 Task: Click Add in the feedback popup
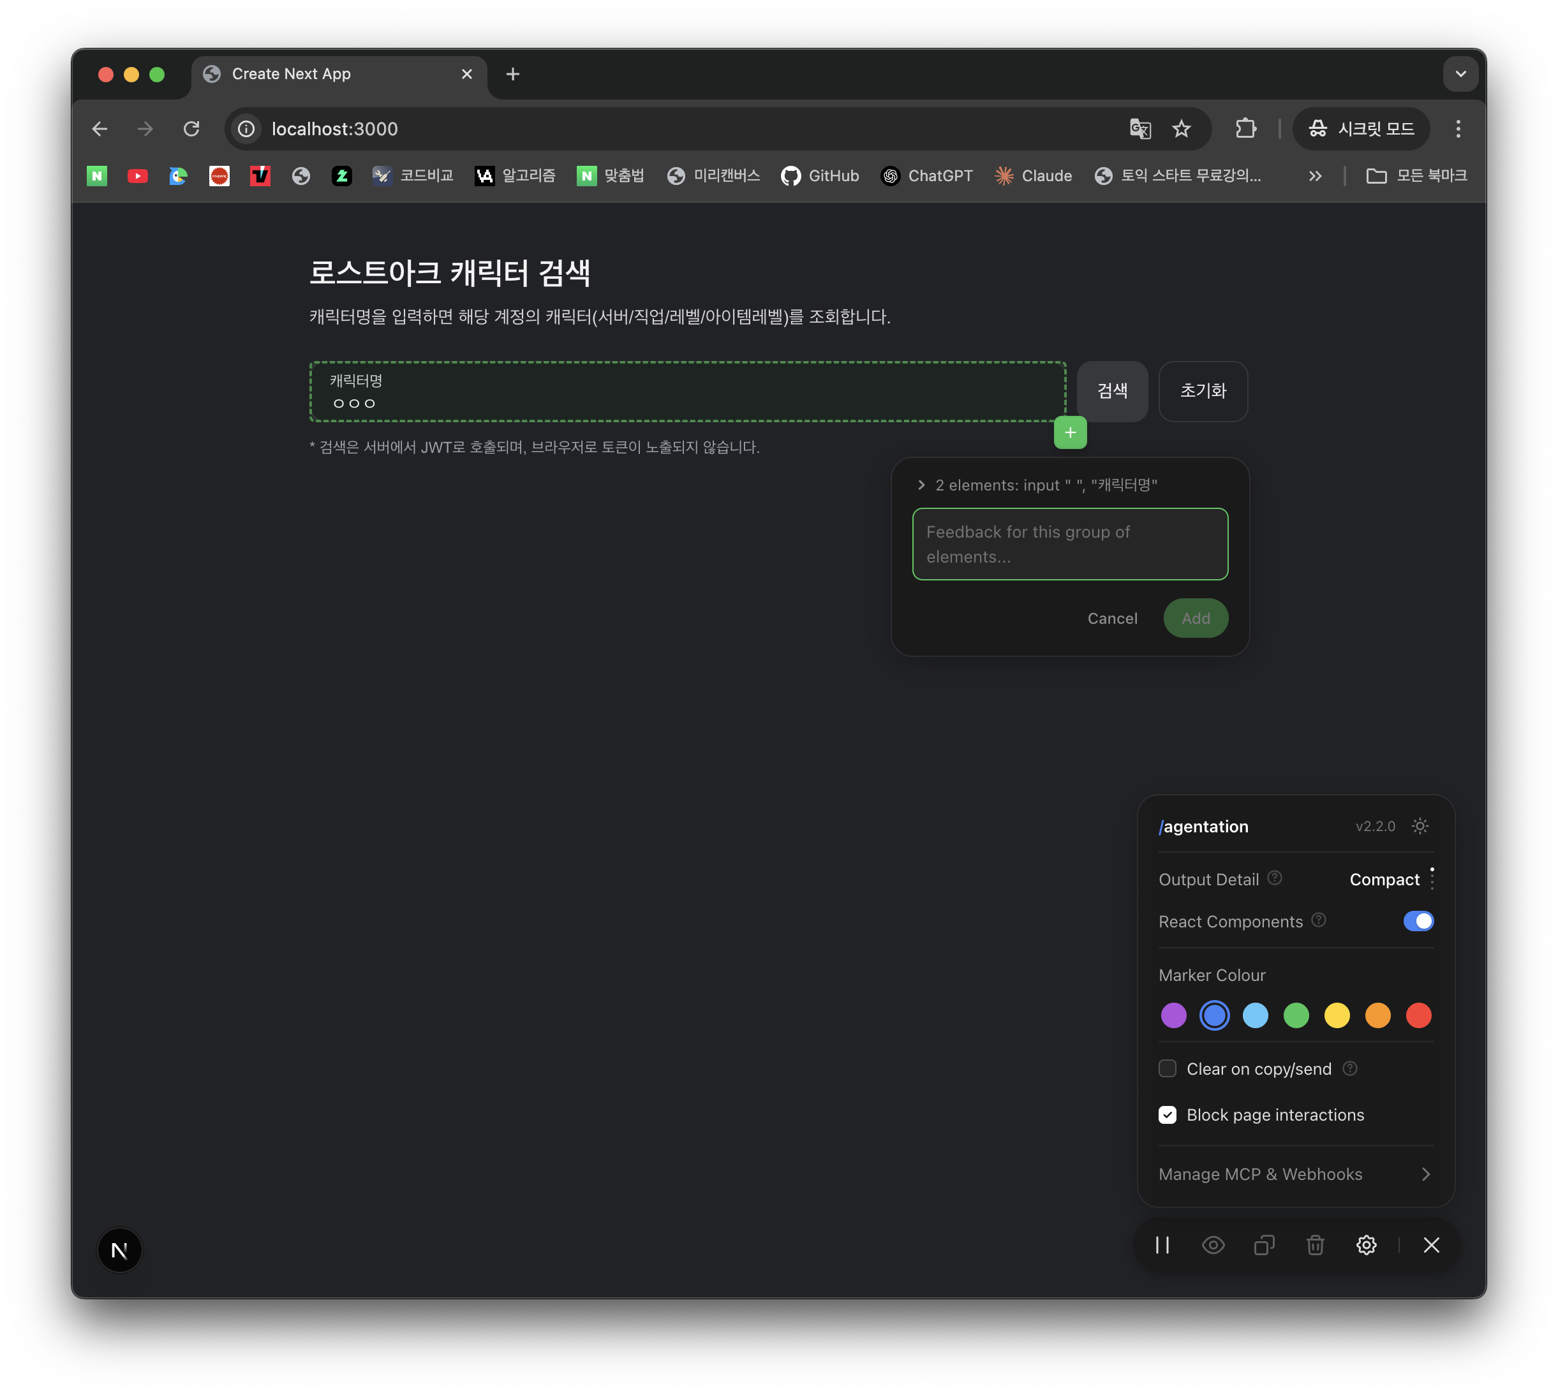point(1195,619)
